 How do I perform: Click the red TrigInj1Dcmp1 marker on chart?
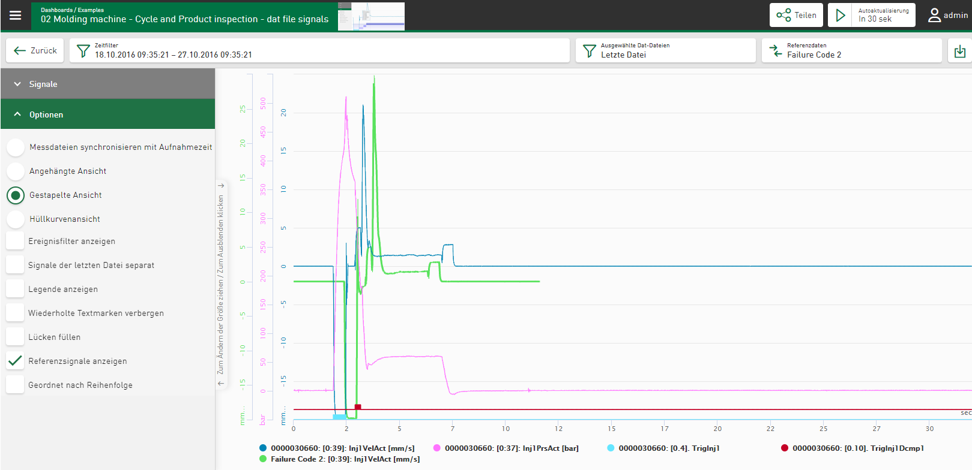click(358, 407)
